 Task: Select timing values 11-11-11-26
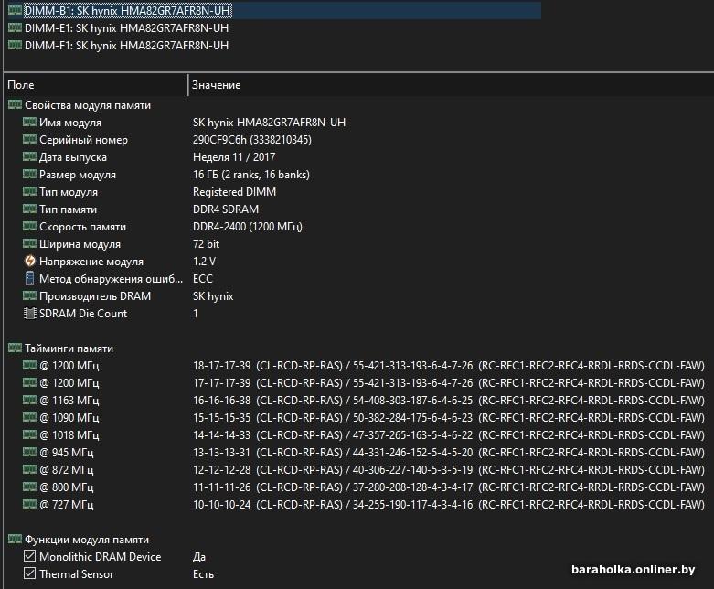coord(222,487)
